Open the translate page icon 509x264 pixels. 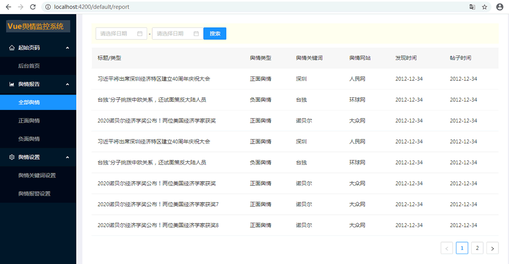(x=472, y=7)
